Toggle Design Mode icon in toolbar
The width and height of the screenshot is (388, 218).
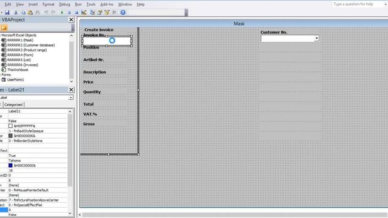click(84, 12)
